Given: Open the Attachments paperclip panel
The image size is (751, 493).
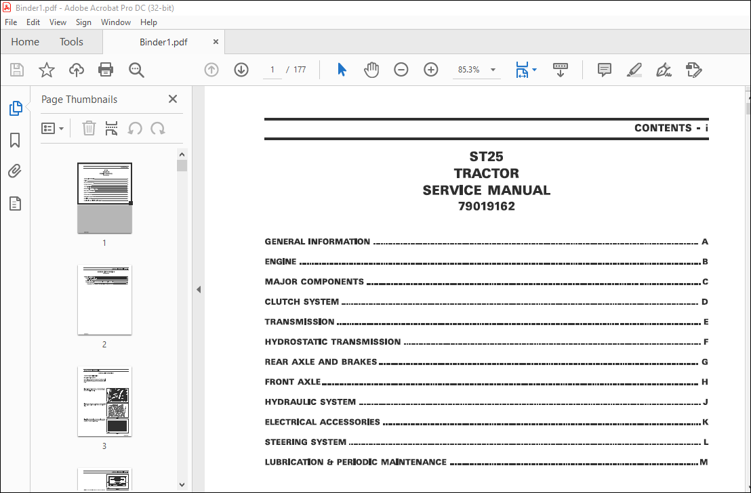Looking at the screenshot, I should tap(15, 171).
